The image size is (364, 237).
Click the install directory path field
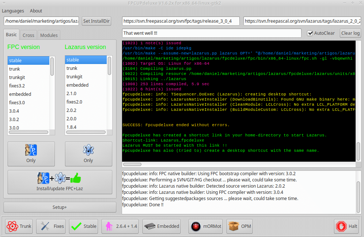41,21
